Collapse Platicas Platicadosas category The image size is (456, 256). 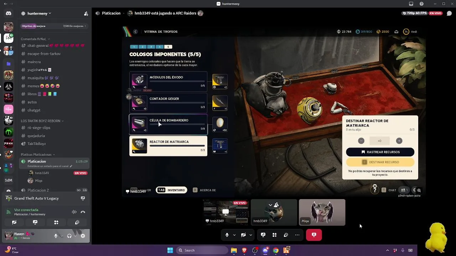pyautogui.click(x=38, y=155)
